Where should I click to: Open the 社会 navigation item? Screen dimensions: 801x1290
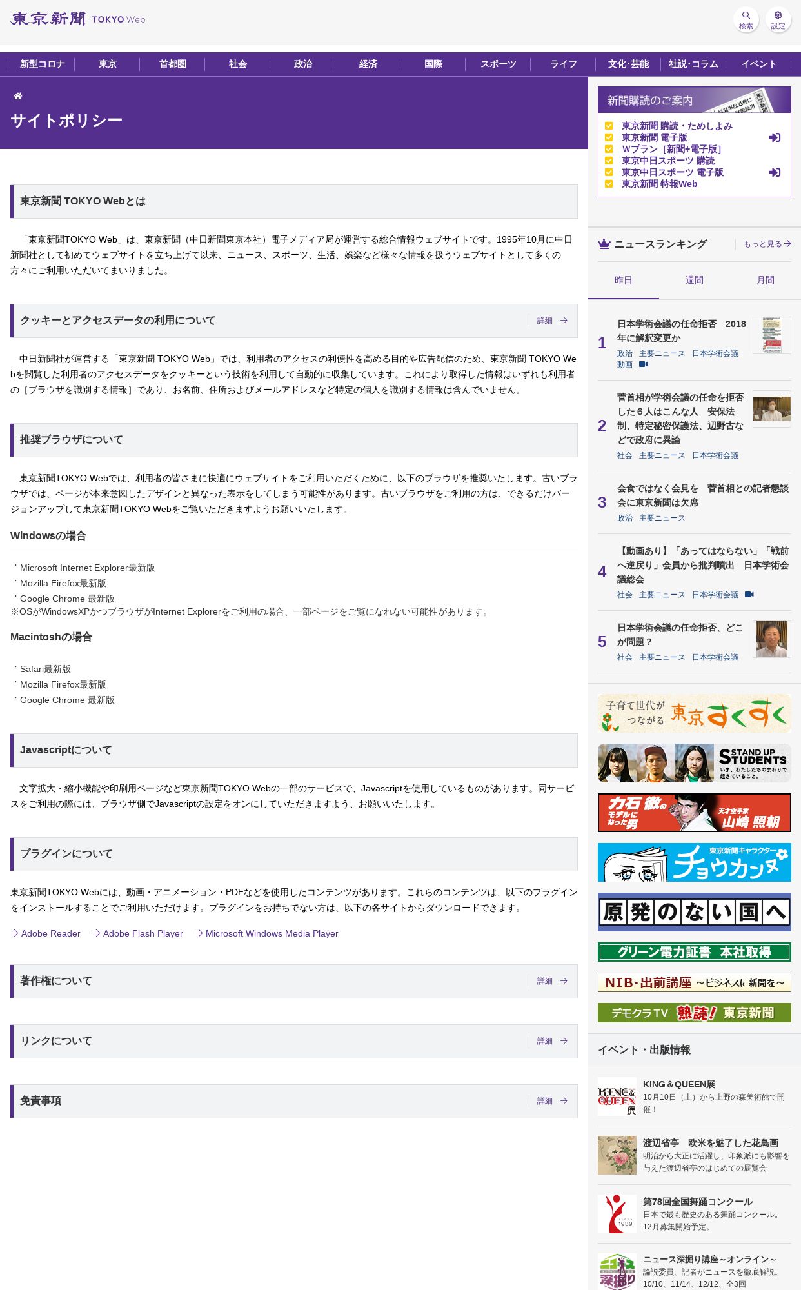pyautogui.click(x=238, y=64)
